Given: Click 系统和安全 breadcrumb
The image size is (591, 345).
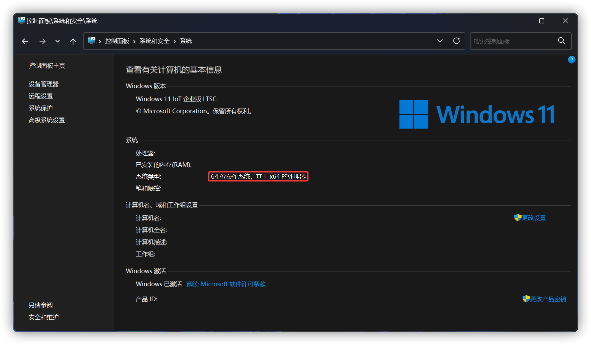Looking at the screenshot, I should [155, 41].
